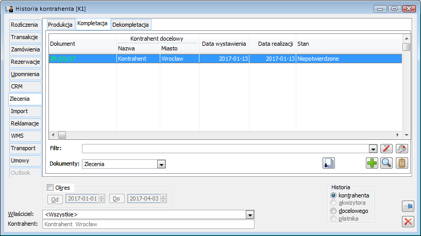
Task: Click the 2017-01-13 Data wystawienia cell
Action: [224, 59]
